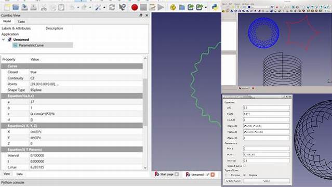Click the Close button in Parametric Curve dialog
Viewport: 332px width, 187px height.
point(267,181)
